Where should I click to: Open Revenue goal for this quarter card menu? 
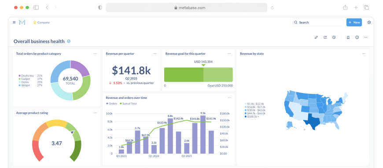[229, 53]
